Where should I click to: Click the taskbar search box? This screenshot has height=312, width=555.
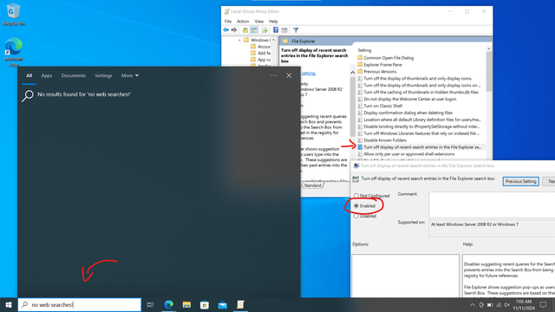(x=79, y=304)
